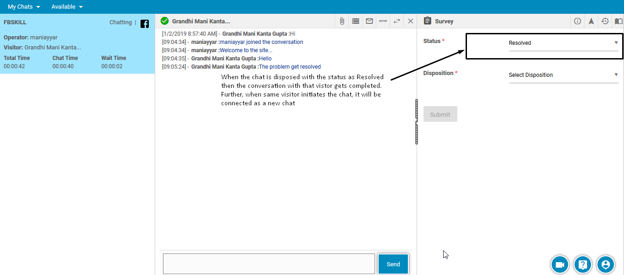624x275 pixels.
Task: Expand the Status dropdown showing Resolved
Action: [x=563, y=43]
